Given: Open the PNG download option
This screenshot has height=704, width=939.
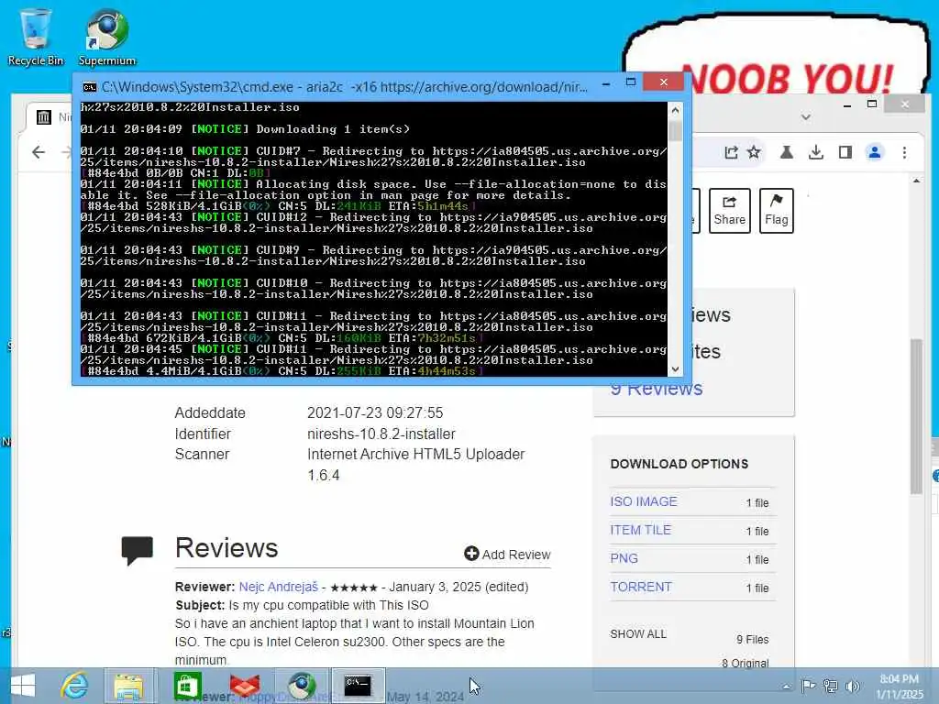Looking at the screenshot, I should pyautogui.click(x=624, y=558).
